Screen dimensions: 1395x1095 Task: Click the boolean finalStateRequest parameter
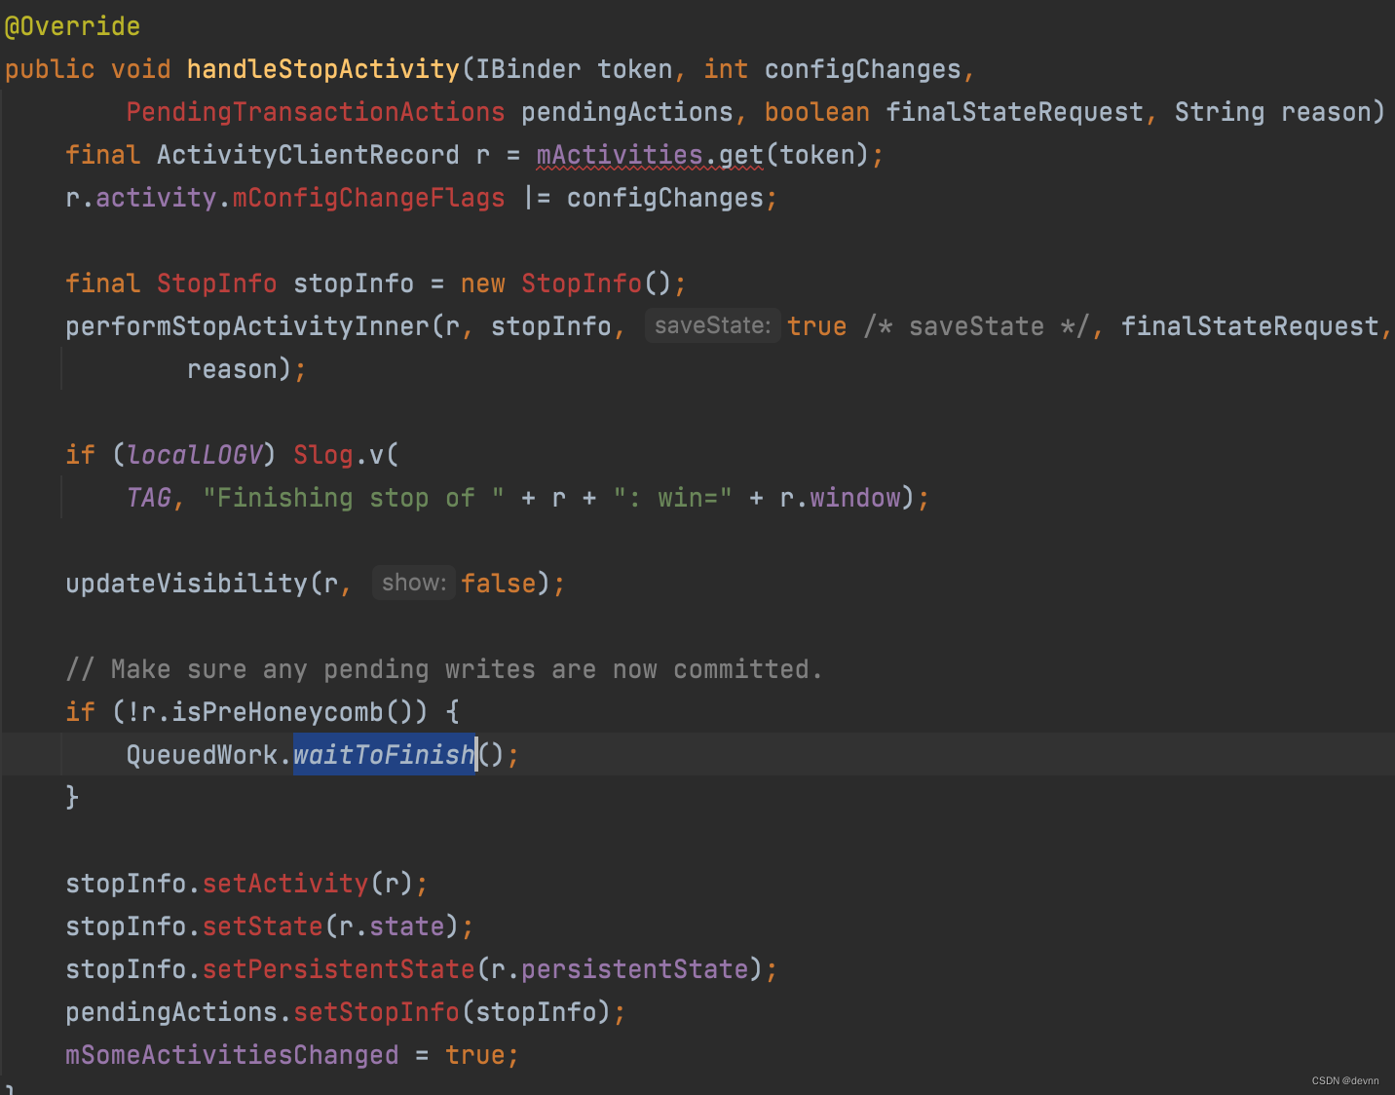point(954,112)
